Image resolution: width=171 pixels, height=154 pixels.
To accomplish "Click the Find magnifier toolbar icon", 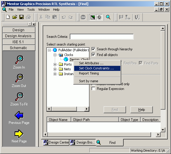I will click(108, 17).
